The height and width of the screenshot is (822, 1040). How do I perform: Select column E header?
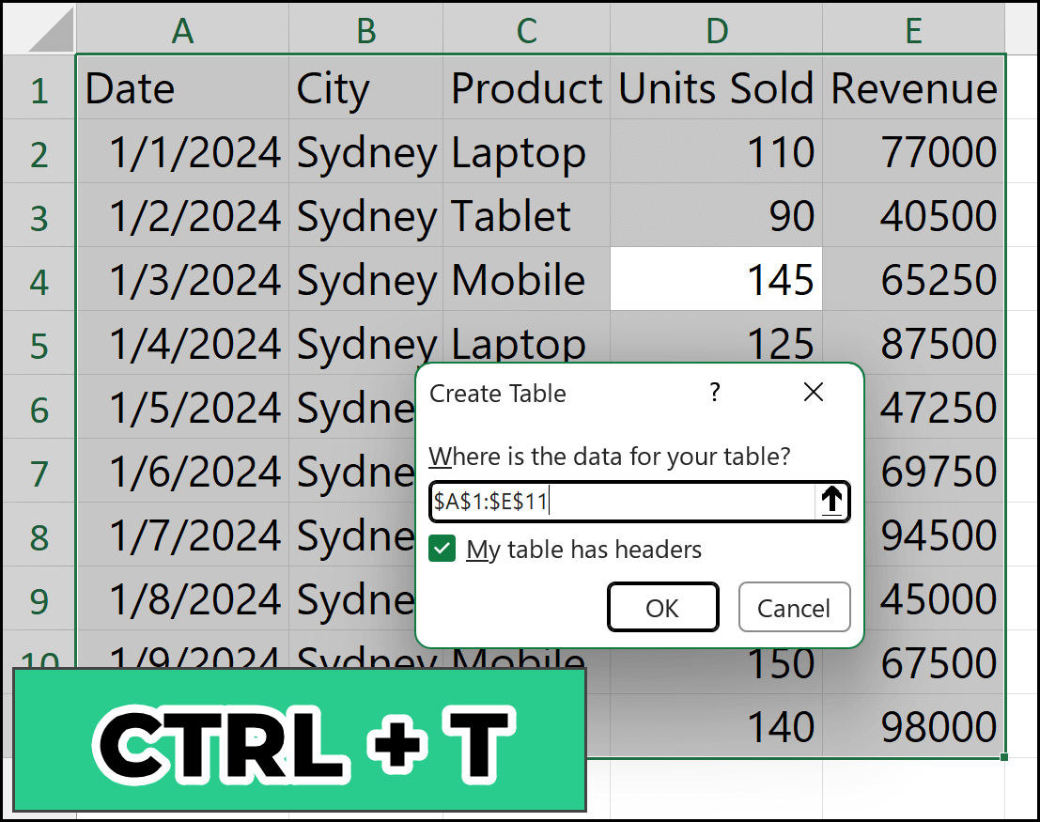point(913,30)
